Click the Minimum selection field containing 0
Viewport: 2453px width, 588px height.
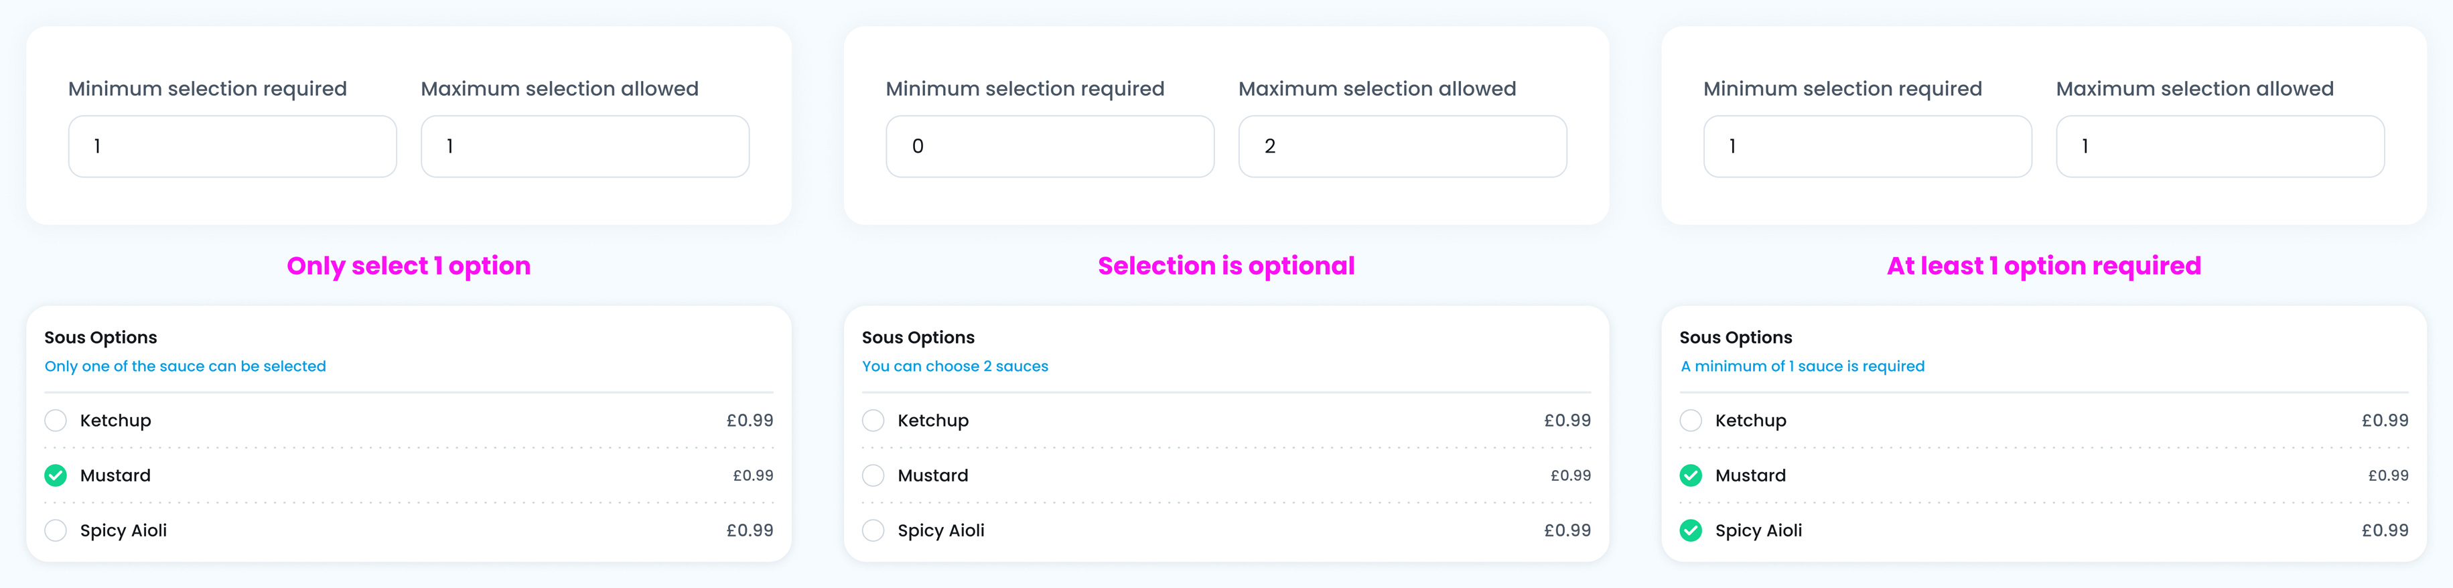click(x=1050, y=147)
